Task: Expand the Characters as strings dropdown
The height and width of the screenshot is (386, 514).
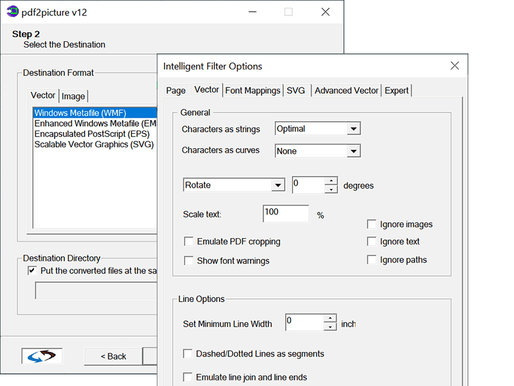Action: 353,129
